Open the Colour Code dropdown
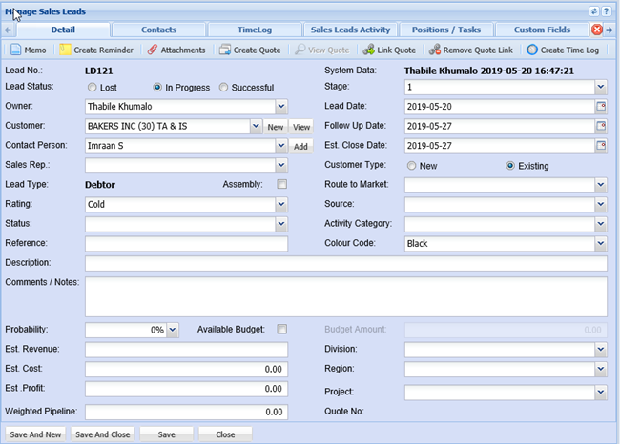 (x=600, y=243)
